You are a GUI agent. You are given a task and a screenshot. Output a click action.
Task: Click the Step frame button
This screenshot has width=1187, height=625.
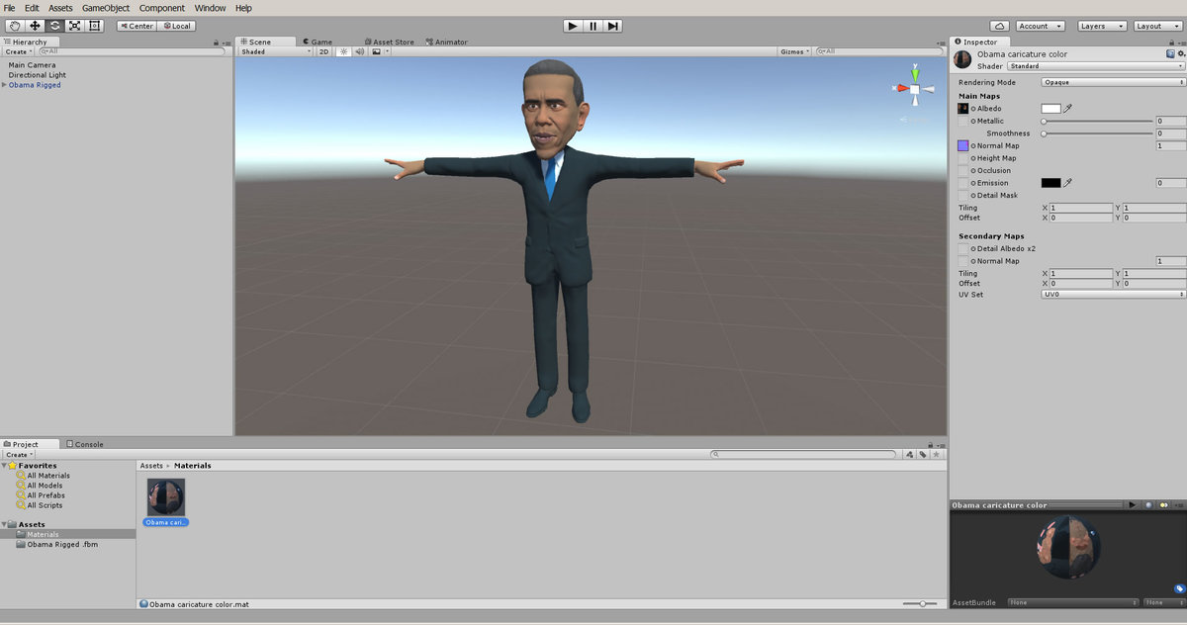613,26
